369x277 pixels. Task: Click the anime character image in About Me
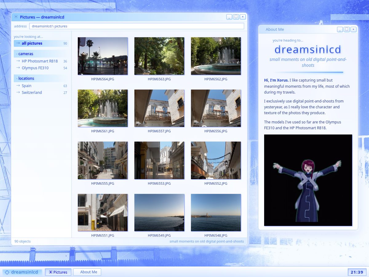[308, 180]
